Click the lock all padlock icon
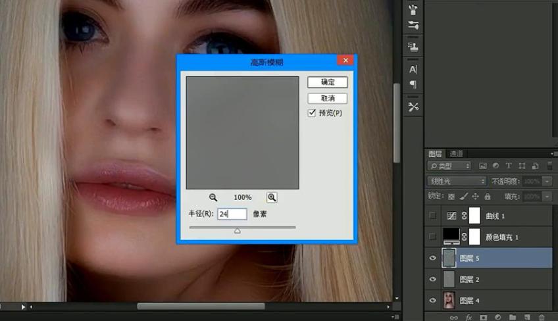This screenshot has width=558, height=321. pos(487,196)
